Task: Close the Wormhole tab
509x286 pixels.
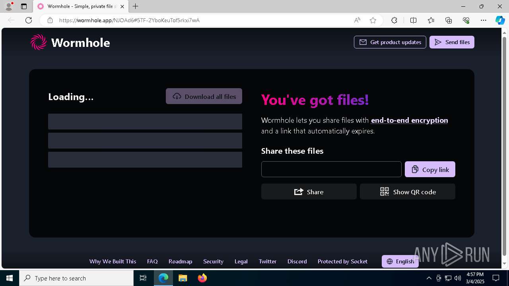Action: (122, 6)
